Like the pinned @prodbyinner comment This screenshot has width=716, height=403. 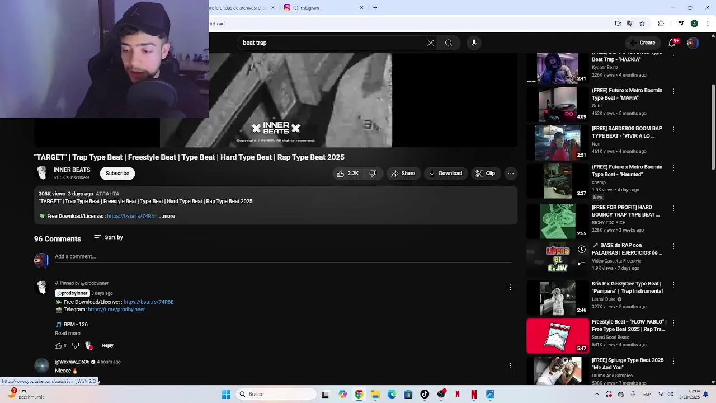(x=58, y=346)
